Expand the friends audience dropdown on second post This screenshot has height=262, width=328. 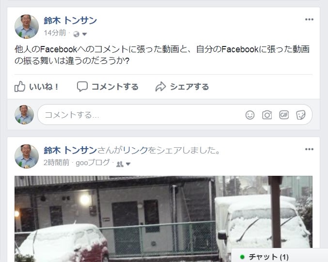coord(128,164)
